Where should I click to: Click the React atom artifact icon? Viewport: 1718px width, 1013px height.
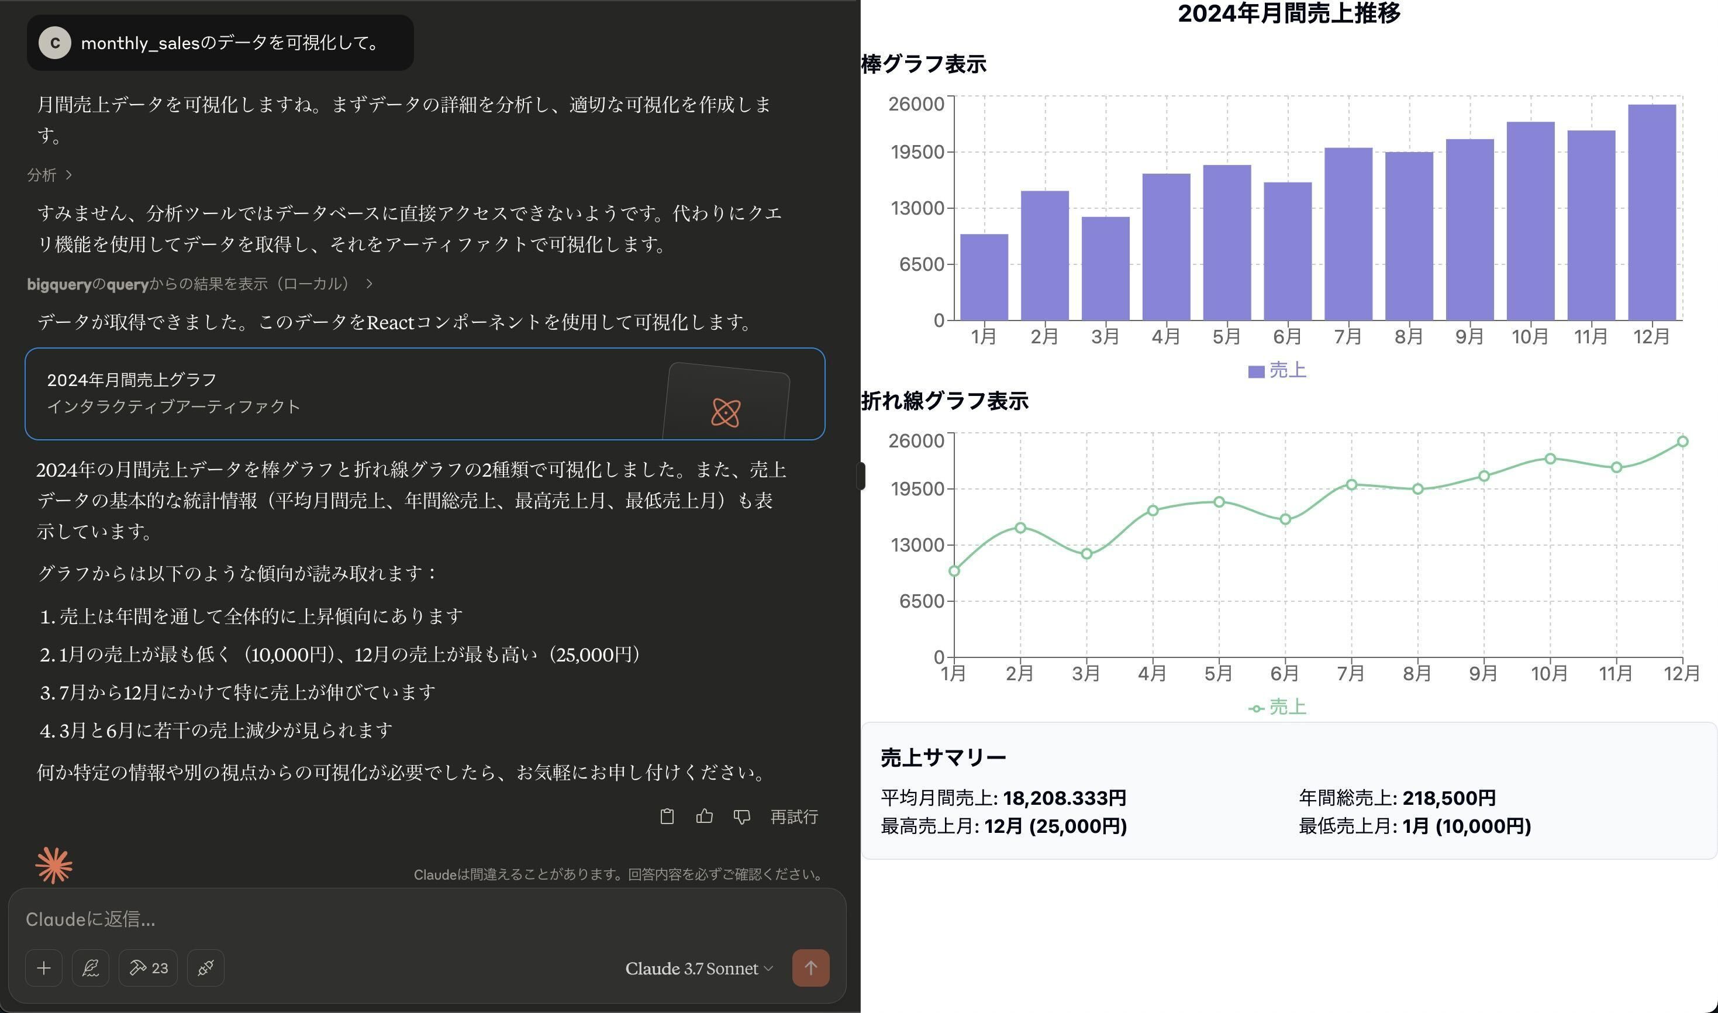[725, 412]
